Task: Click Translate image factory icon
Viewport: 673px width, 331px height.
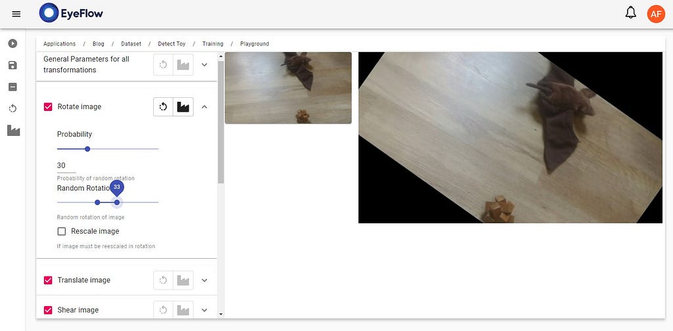Action: pyautogui.click(x=183, y=280)
